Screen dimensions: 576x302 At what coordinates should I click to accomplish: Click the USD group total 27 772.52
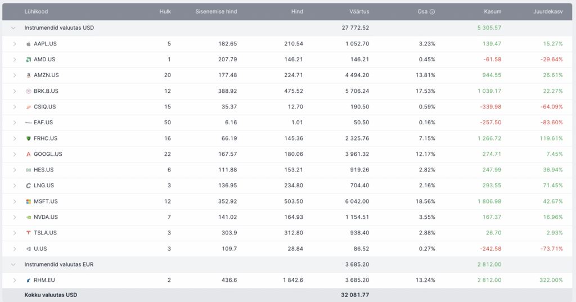pos(355,28)
